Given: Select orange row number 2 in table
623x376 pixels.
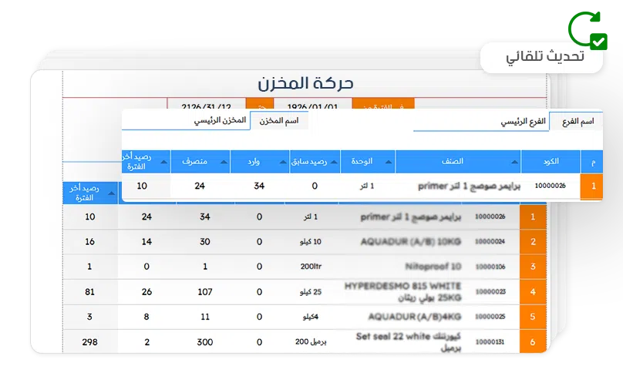Looking at the screenshot, I should 533,241.
